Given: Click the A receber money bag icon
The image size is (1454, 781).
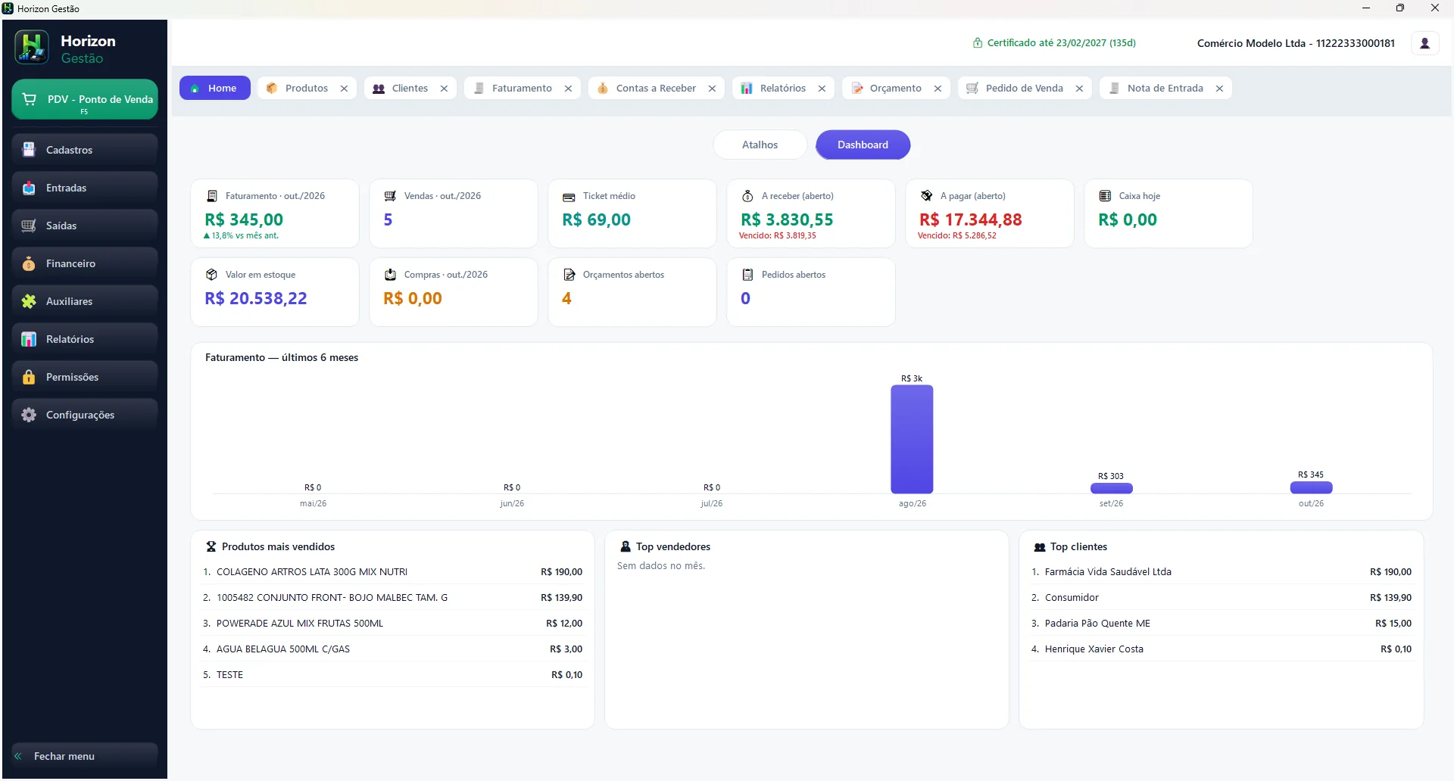Looking at the screenshot, I should coord(747,196).
